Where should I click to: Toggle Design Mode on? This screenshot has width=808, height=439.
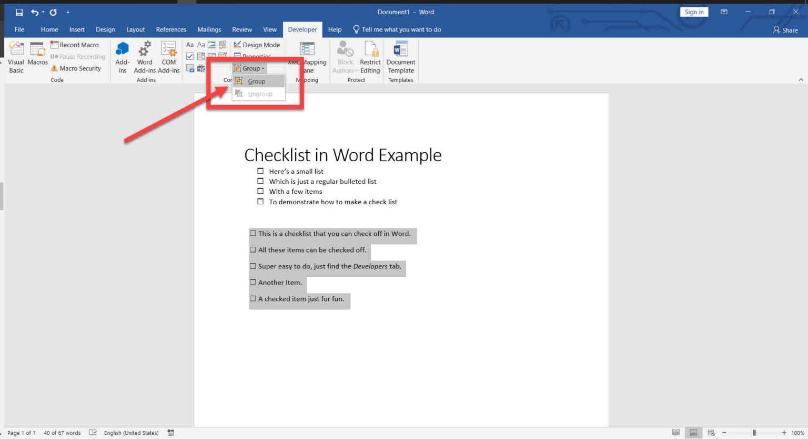(257, 45)
